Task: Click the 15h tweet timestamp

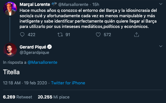Action: tap(96, 5)
